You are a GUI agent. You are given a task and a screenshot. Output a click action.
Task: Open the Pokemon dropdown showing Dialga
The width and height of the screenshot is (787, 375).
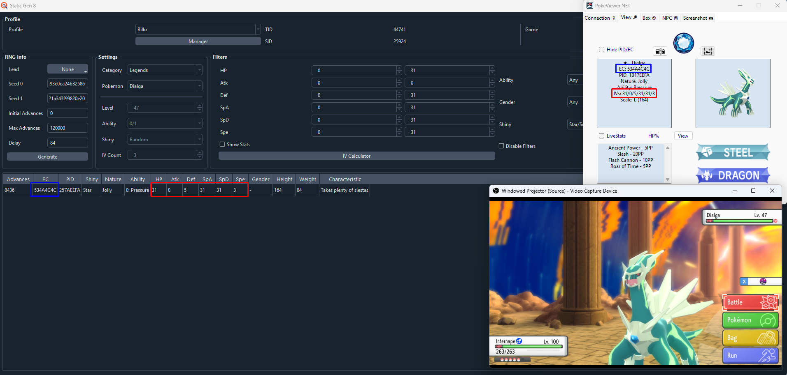coord(165,86)
